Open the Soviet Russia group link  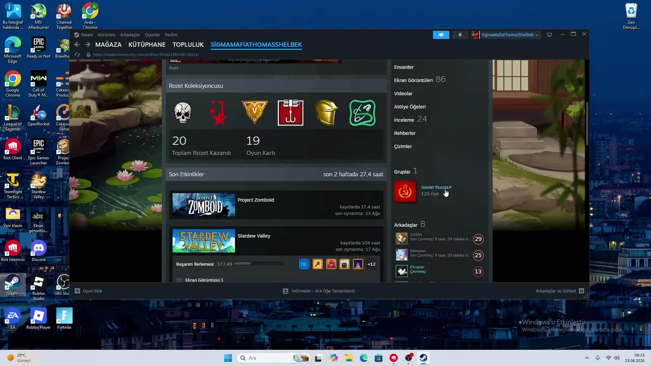point(436,187)
